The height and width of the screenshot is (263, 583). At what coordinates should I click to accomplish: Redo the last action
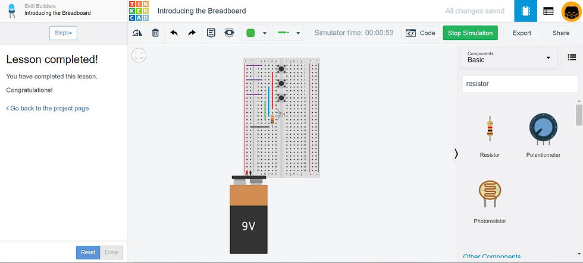pyautogui.click(x=192, y=33)
